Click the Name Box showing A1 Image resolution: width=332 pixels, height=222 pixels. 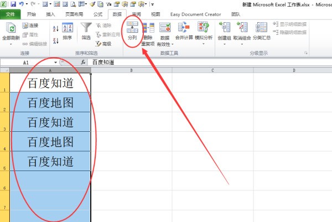pyautogui.click(x=27, y=63)
